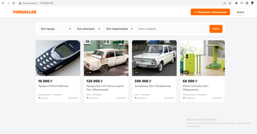
Task: Click the Найти search button
Action: (x=216, y=29)
